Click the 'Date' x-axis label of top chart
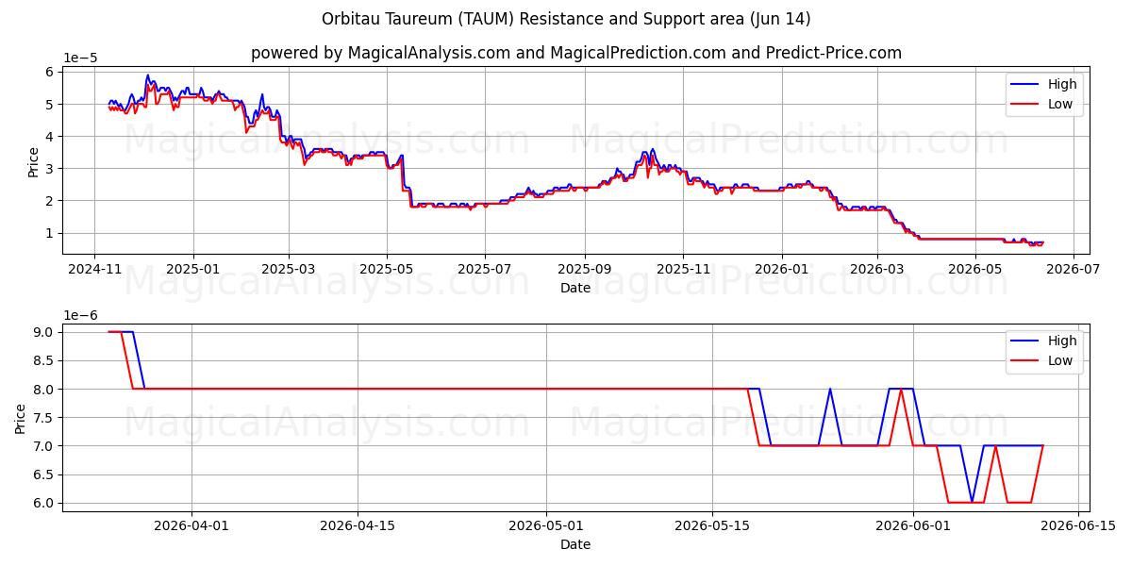The height and width of the screenshot is (566, 1132). tap(575, 287)
